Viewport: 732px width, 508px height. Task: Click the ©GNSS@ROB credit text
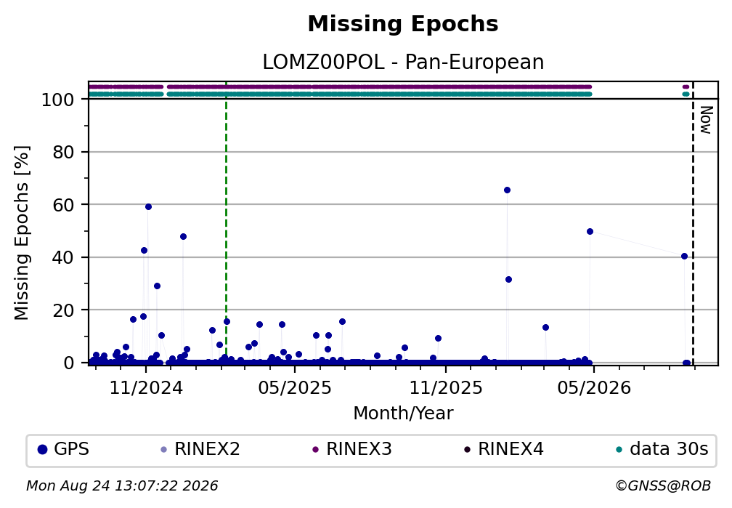pyautogui.click(x=663, y=486)
